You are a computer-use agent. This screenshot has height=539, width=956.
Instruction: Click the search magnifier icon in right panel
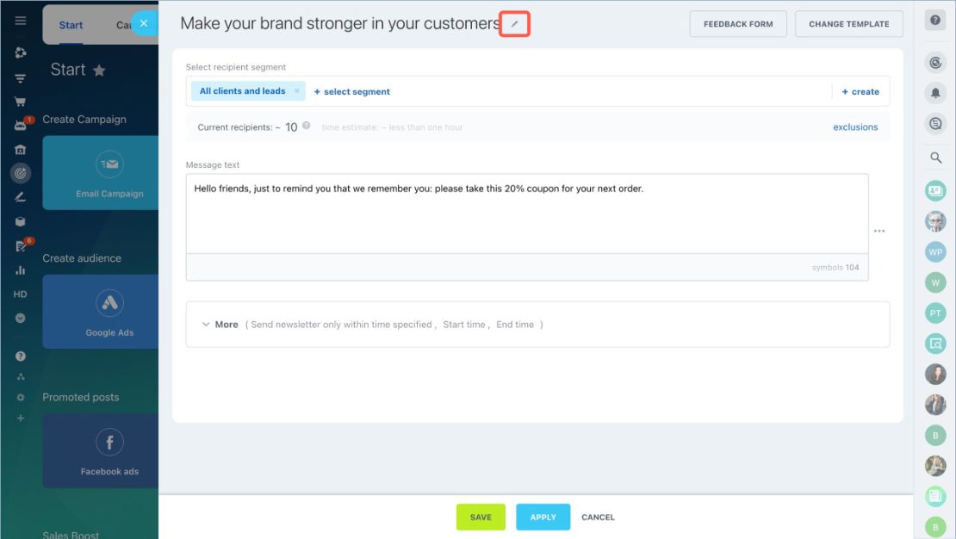[935, 158]
